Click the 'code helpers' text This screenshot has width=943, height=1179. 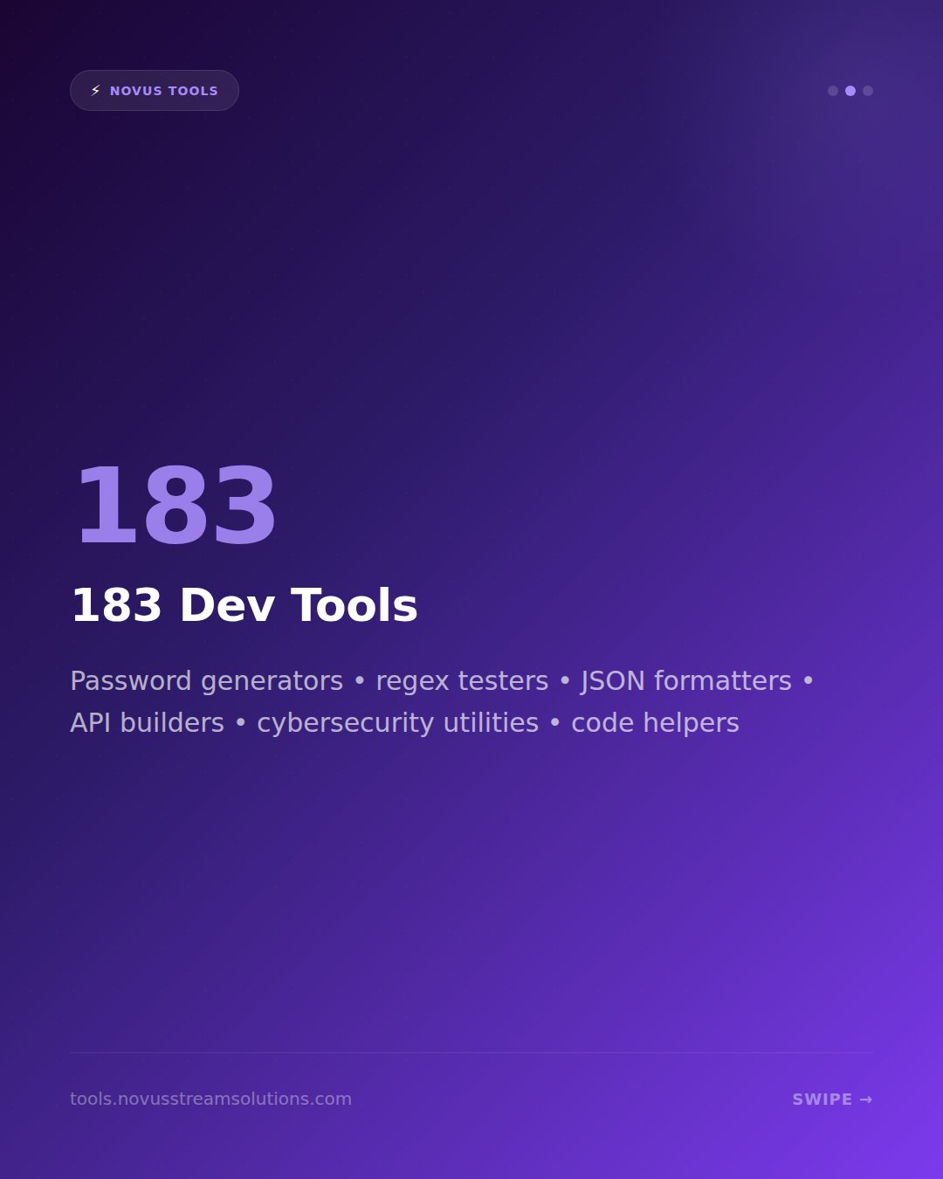[655, 723]
